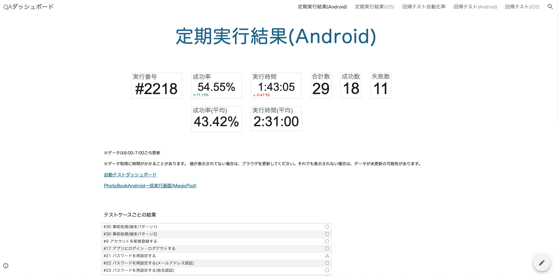Viewport: 558px width, 276px height.
Task: Open the 自動テストダッシュボード link
Action: point(130,175)
